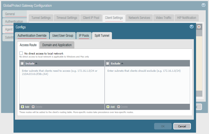
Task: Select General in gateway side menu
Action: 15,14
